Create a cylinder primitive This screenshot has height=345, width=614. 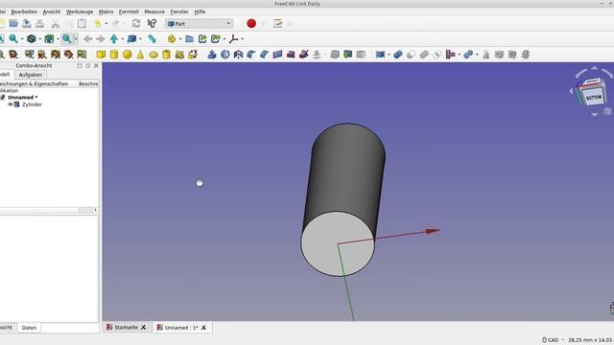click(114, 55)
